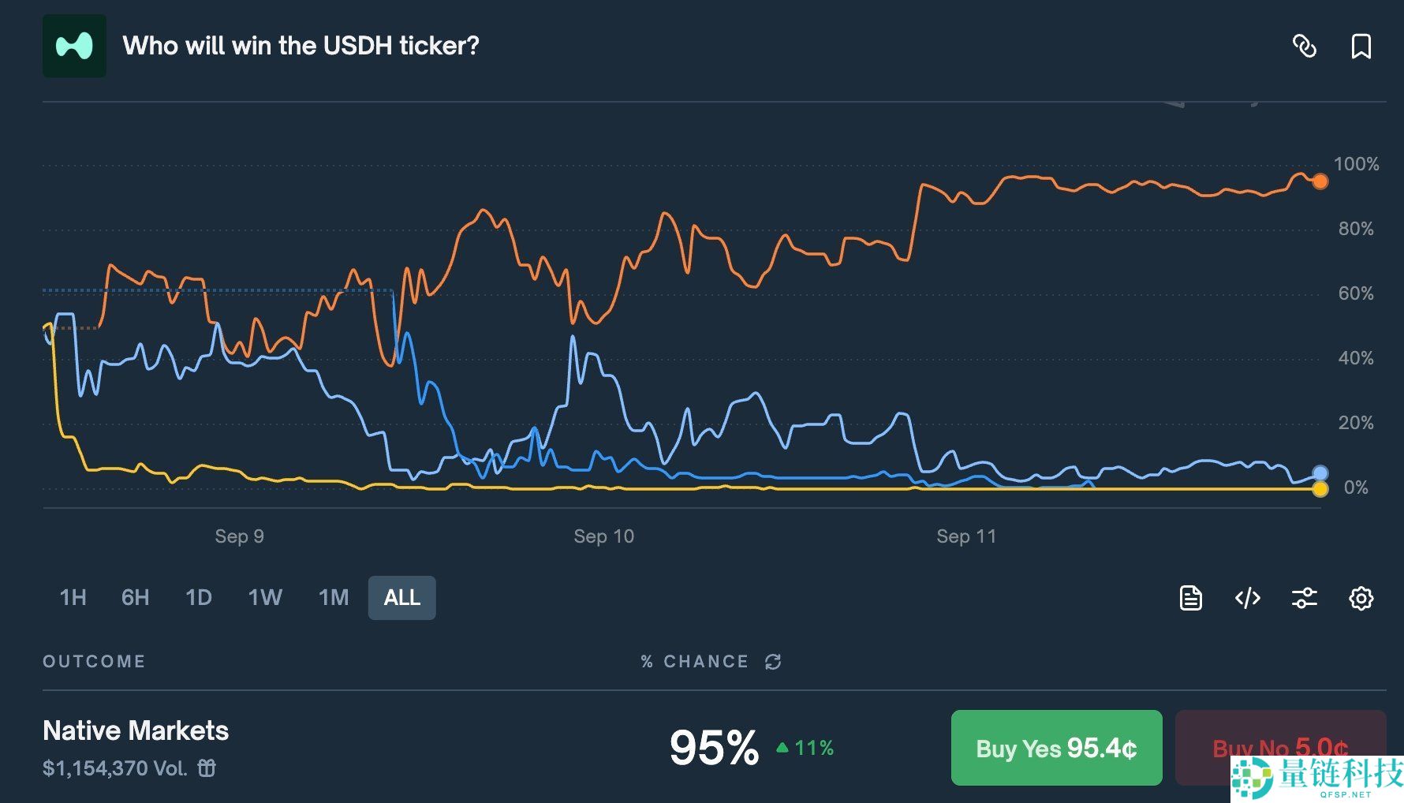
Task: Open the document notes icon
Action: tap(1190, 598)
